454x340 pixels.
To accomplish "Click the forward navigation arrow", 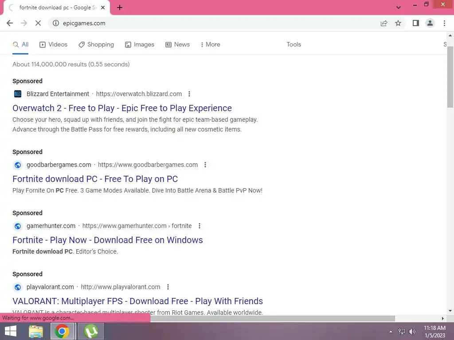I will click(x=24, y=23).
